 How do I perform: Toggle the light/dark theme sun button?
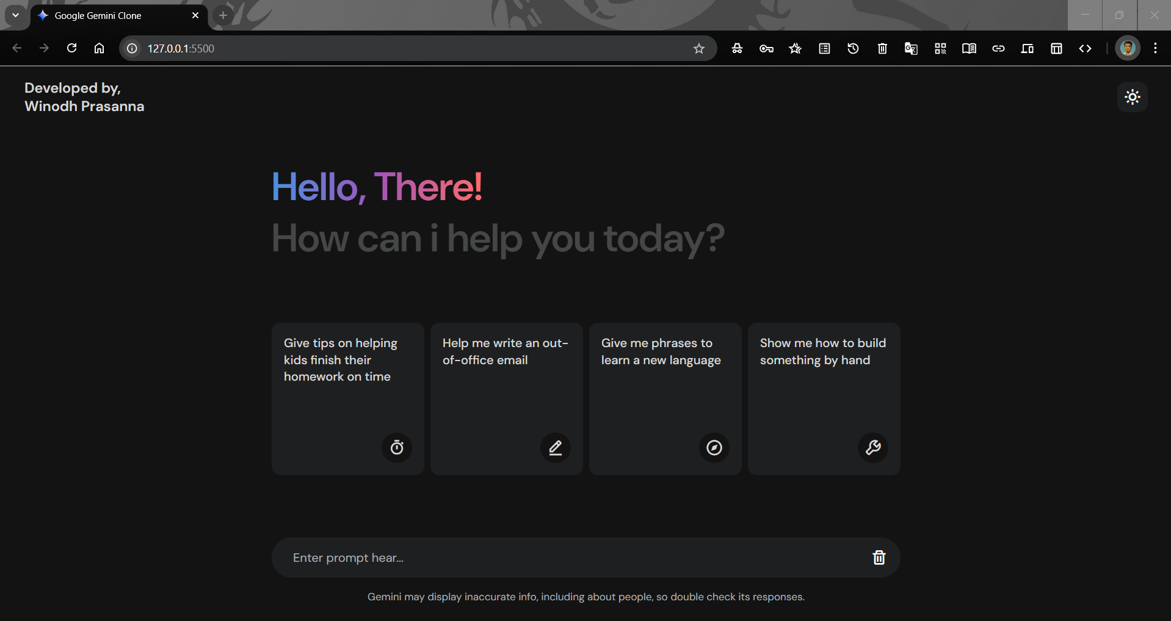point(1133,97)
